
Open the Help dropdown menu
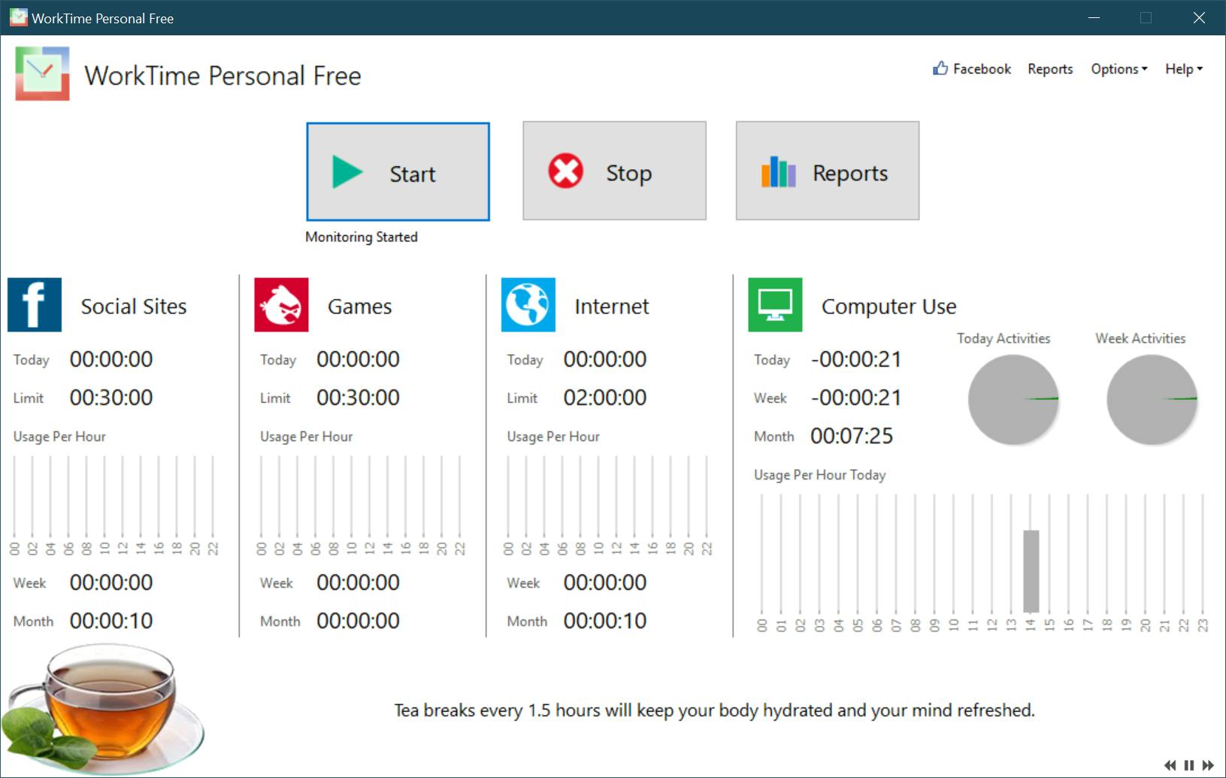[x=1184, y=69]
